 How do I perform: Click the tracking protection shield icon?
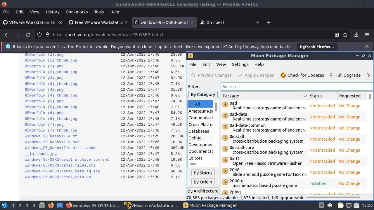39,35
